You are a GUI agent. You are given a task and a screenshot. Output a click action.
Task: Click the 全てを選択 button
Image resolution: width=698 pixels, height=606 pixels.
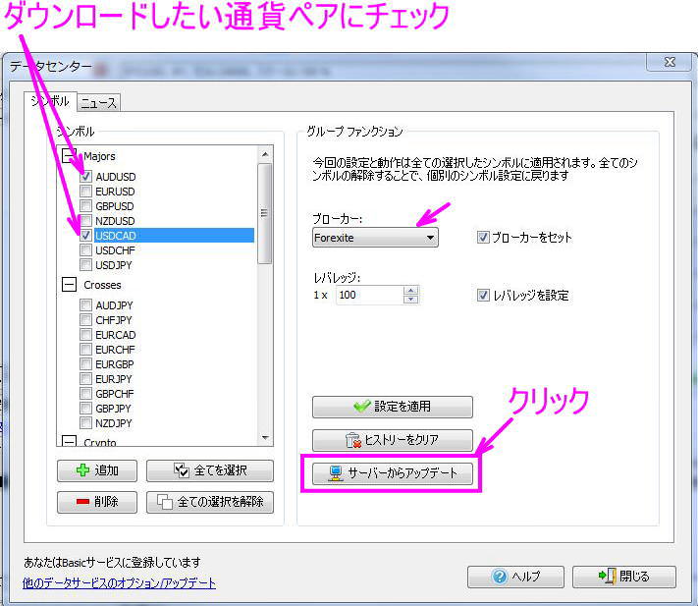[x=210, y=470]
